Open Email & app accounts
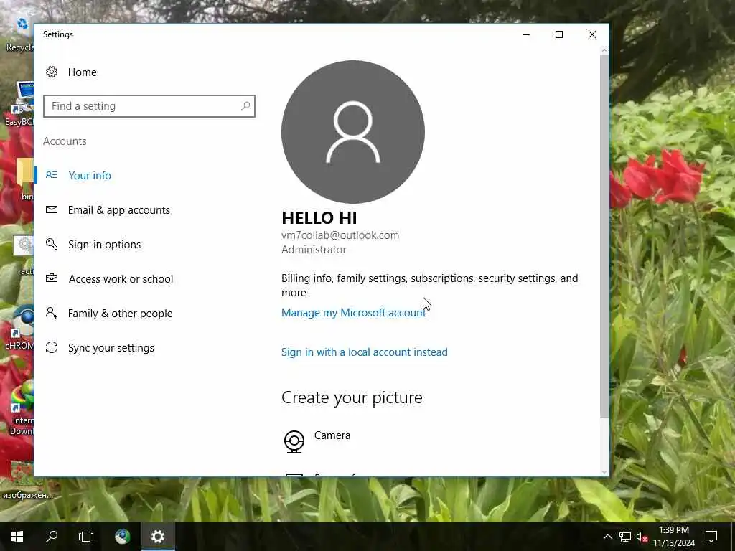 [x=118, y=210]
